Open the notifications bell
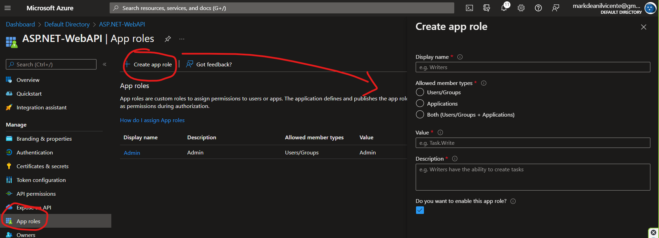This screenshot has height=238, width=659. (504, 8)
